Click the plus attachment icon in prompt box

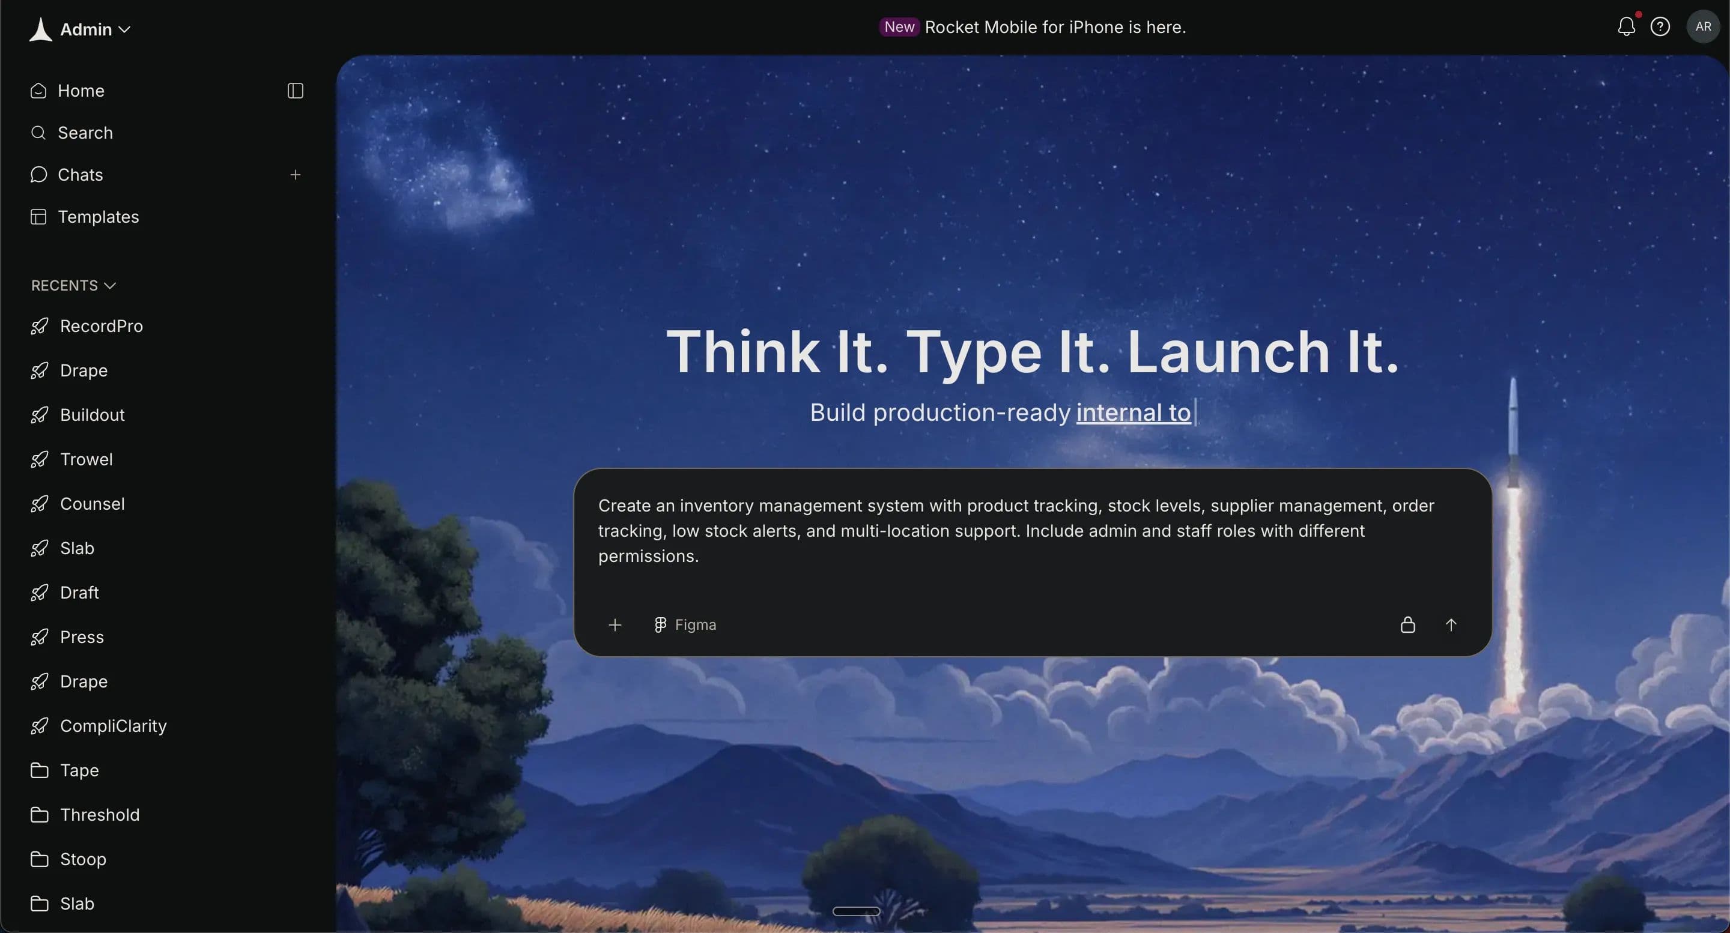click(615, 625)
